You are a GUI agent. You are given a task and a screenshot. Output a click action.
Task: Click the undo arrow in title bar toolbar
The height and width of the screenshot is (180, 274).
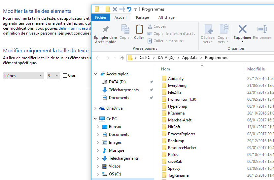click(x=129, y=9)
